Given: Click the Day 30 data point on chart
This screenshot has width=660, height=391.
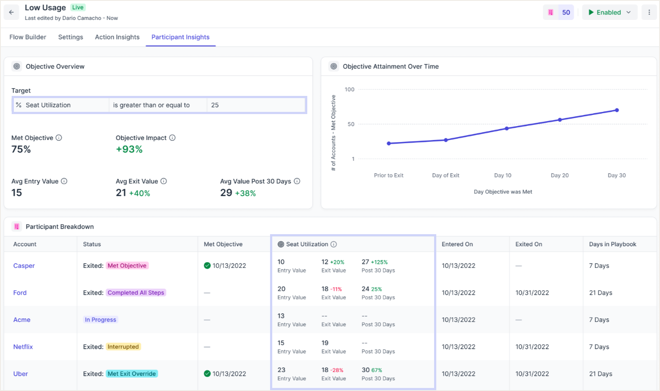Looking at the screenshot, I should tap(617, 110).
